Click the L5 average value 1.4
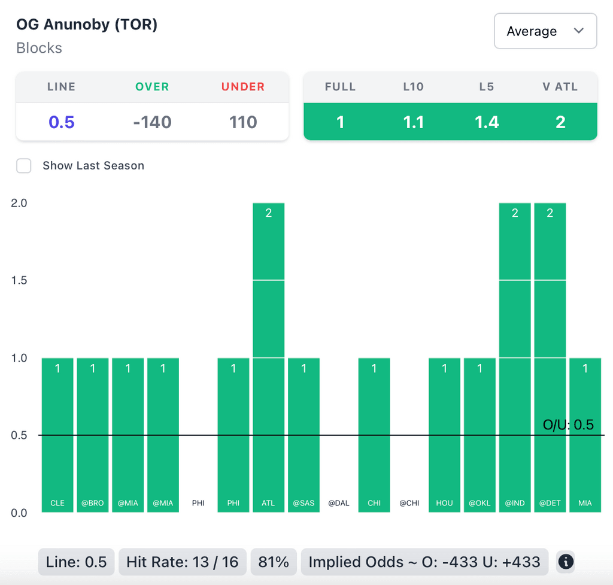 click(487, 122)
